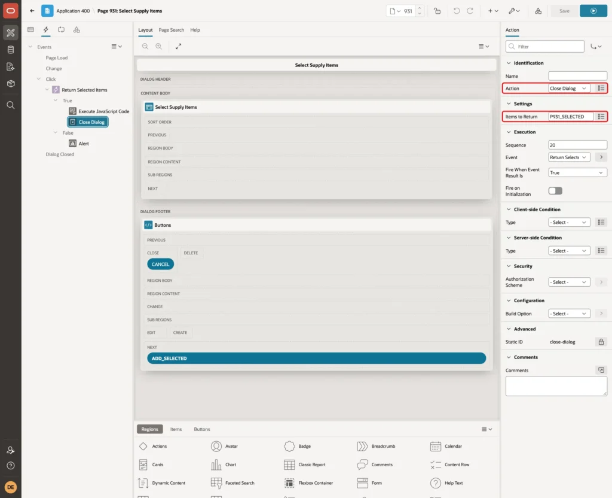Switch to the Processing tab icon
Viewport: 612px width, 498px height.
tap(62, 29)
